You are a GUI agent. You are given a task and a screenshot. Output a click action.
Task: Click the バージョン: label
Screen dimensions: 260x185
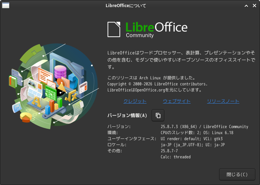coord(119,127)
